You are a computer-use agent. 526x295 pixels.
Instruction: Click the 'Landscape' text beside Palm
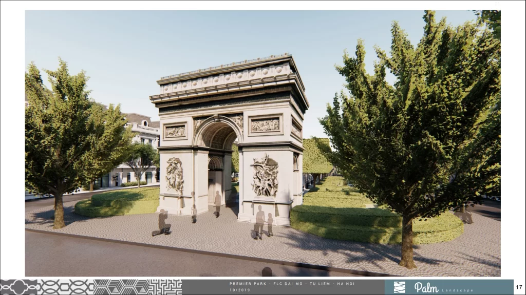click(x=458, y=290)
